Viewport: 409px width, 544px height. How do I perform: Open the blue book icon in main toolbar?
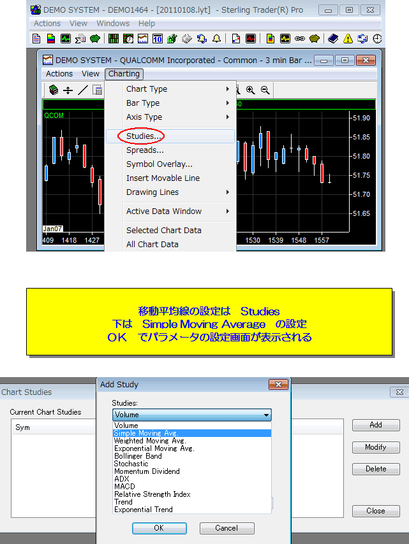tap(333, 38)
